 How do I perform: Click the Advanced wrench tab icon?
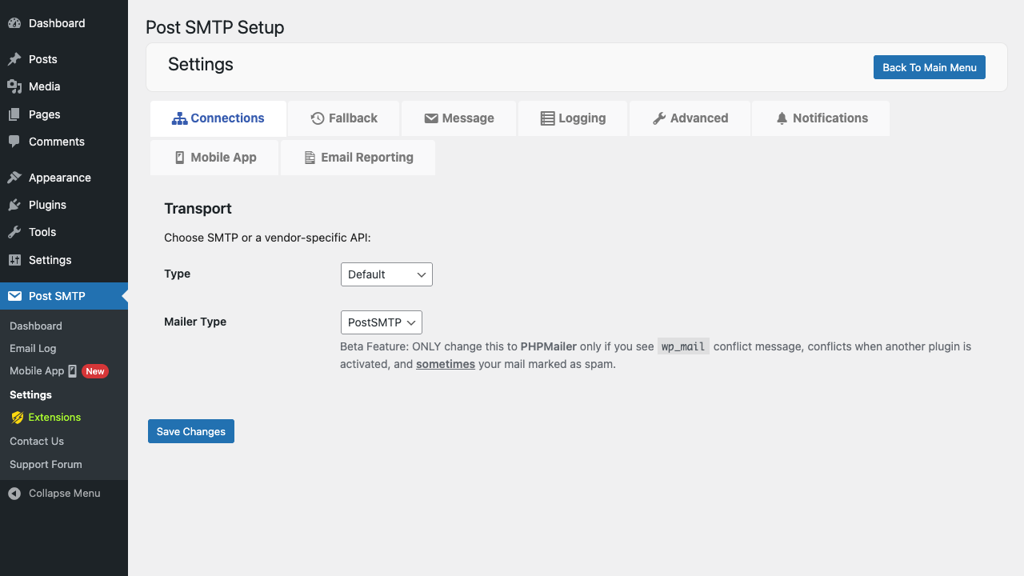pos(659,118)
